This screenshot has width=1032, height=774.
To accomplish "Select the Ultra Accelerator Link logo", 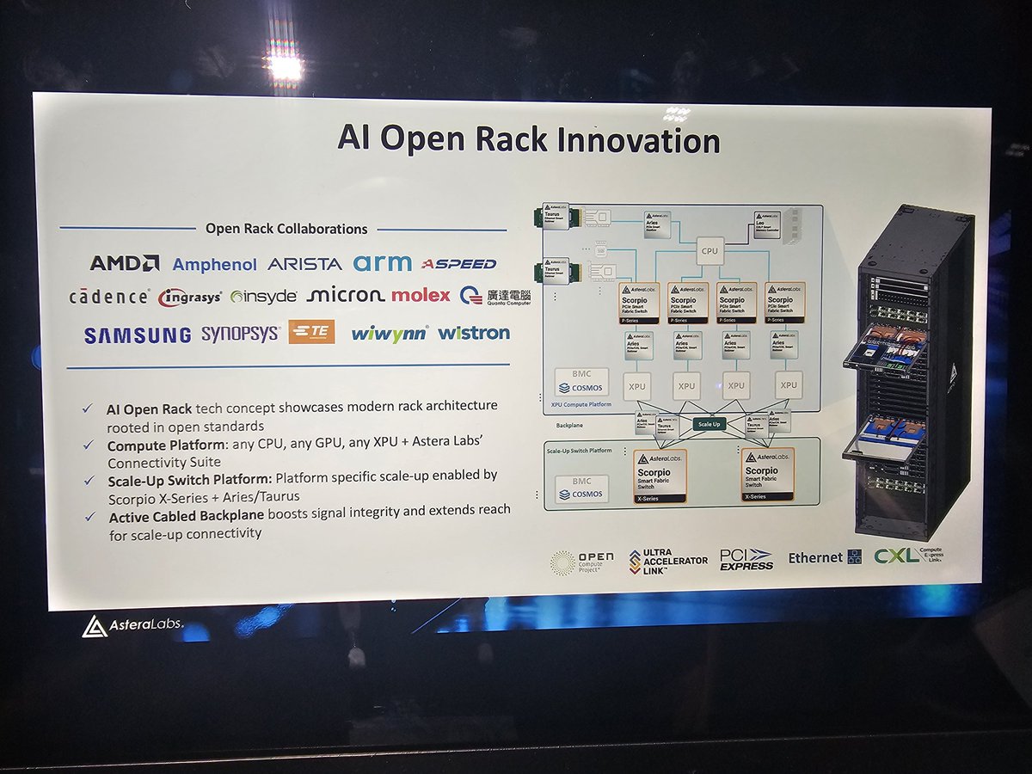I will point(668,561).
